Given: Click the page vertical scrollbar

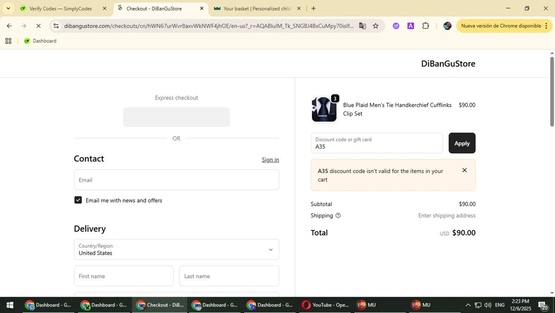Looking at the screenshot, I should [552, 92].
